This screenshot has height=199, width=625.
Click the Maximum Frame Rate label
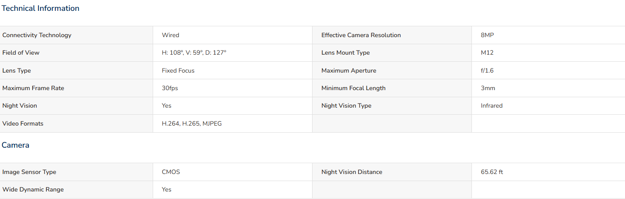(33, 88)
